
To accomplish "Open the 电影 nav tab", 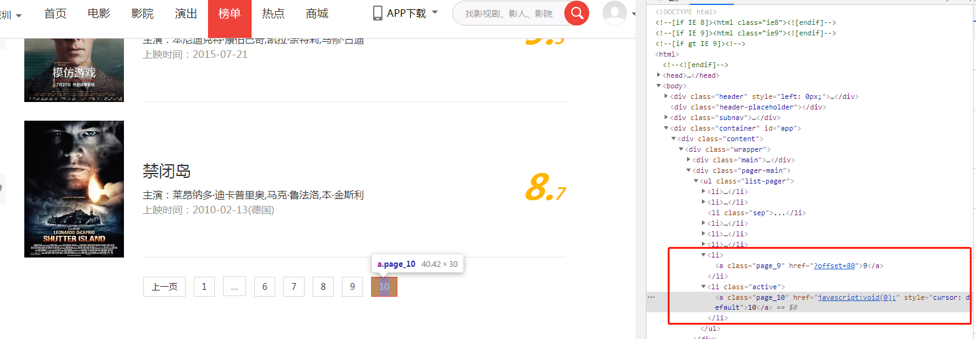I will 99,13.
